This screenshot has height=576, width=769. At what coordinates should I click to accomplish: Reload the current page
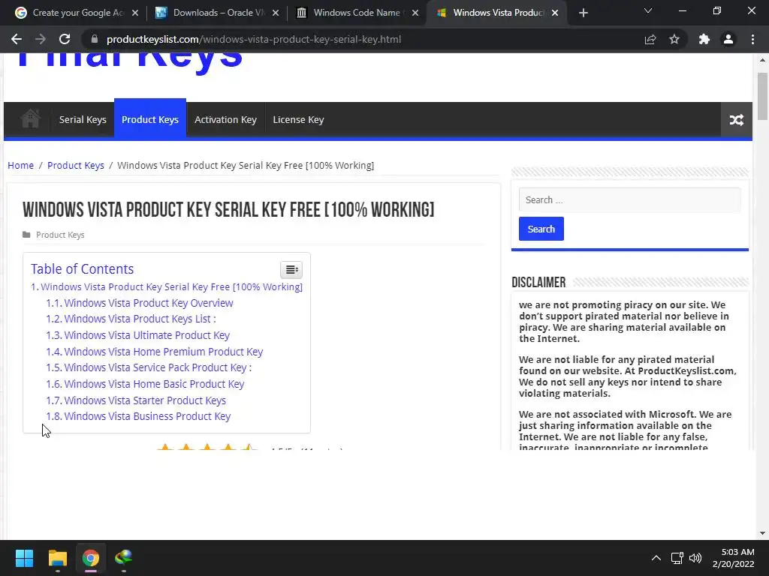pos(65,39)
